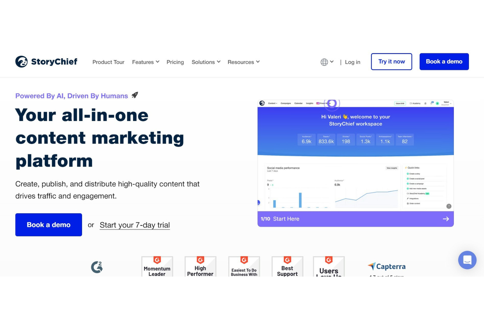The height and width of the screenshot is (323, 484).
Task: Click Book a demo in header
Action: click(444, 62)
